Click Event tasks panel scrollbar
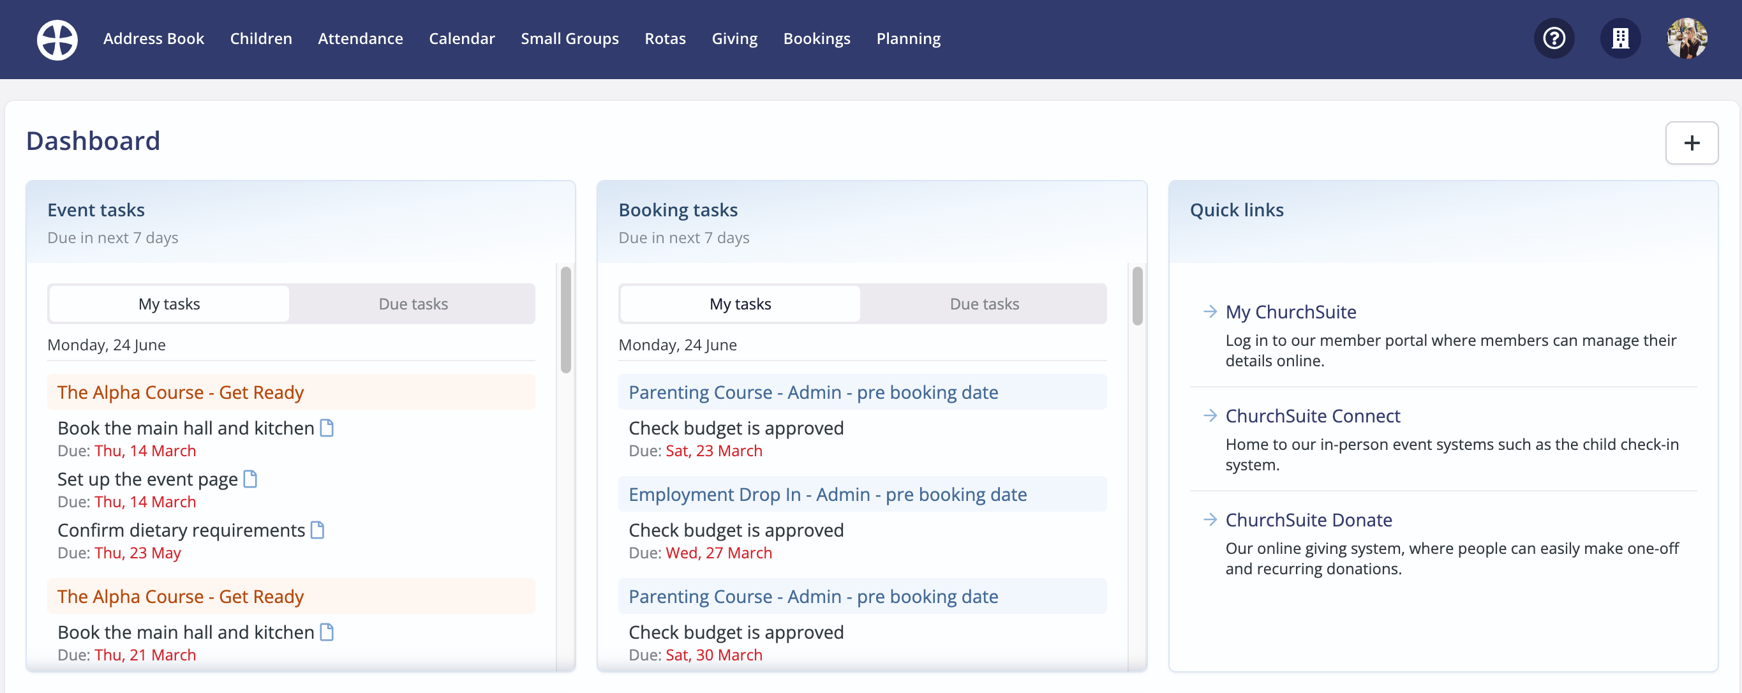 click(566, 320)
